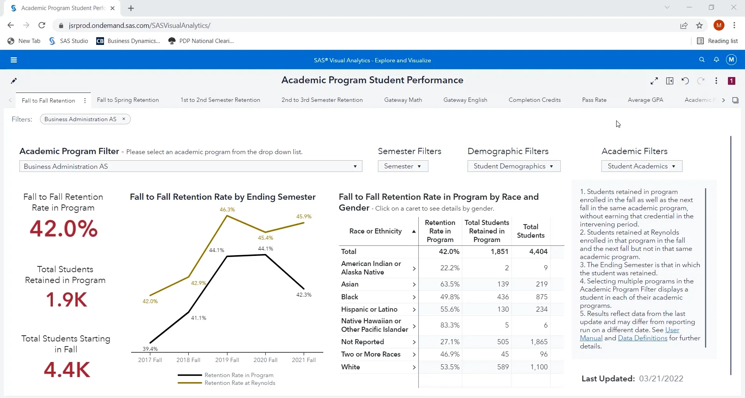Viewport: 745px width, 398px height.
Task: Open the Student Demographics dropdown
Action: [514, 166]
